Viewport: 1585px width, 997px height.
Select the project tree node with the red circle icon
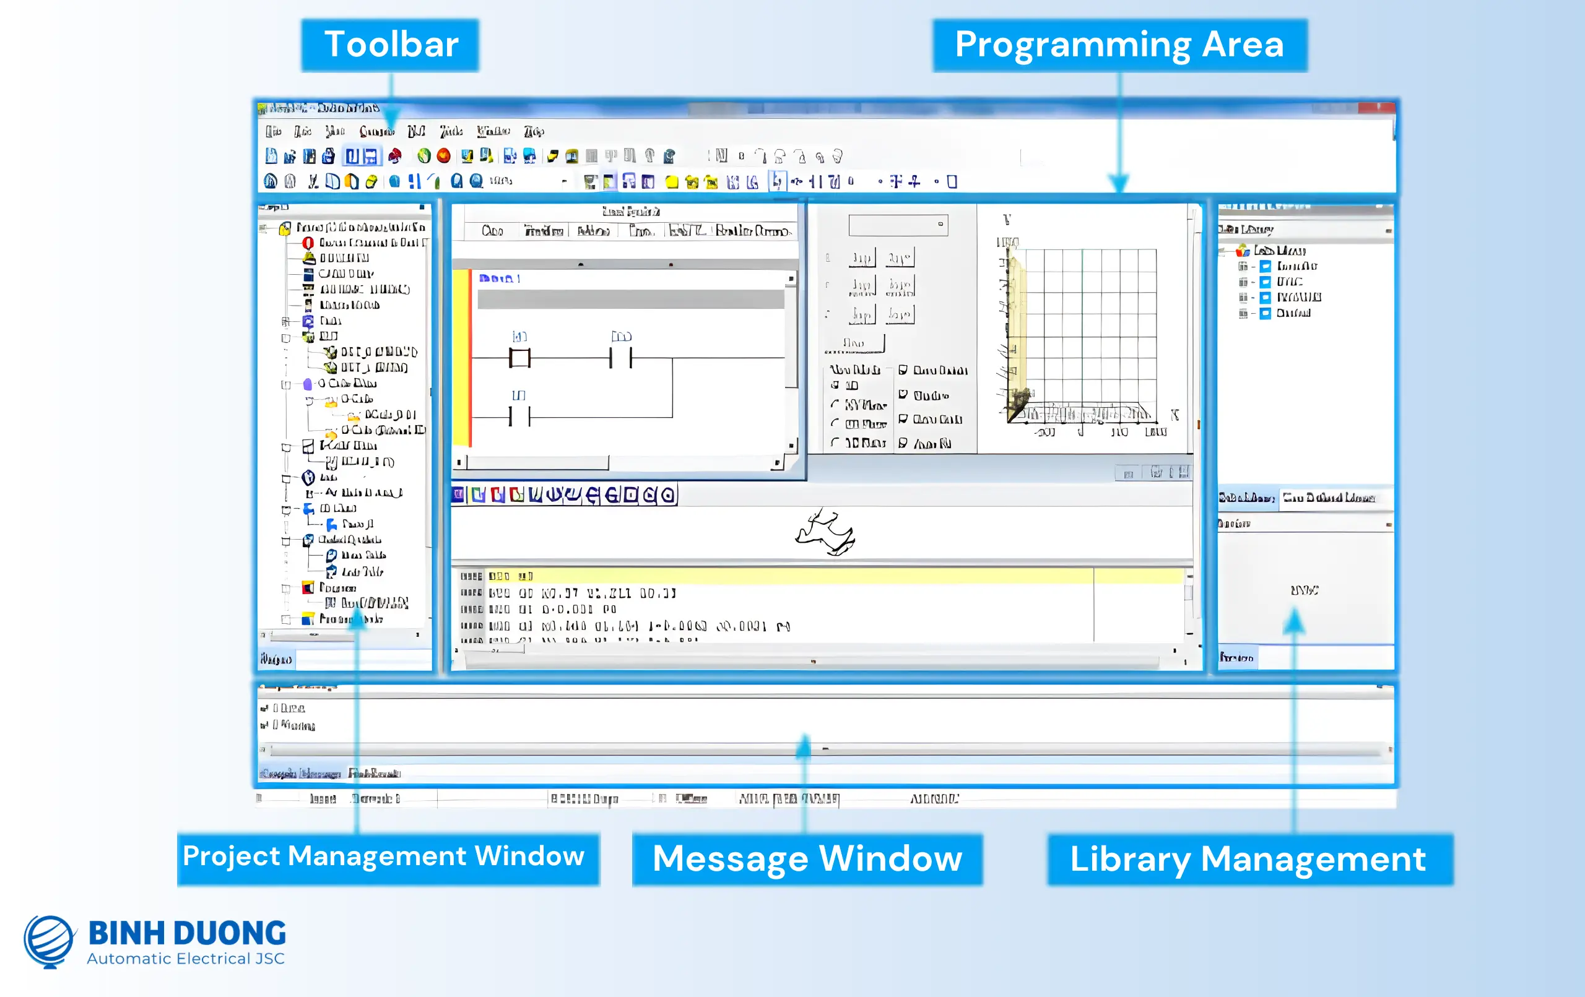368,243
